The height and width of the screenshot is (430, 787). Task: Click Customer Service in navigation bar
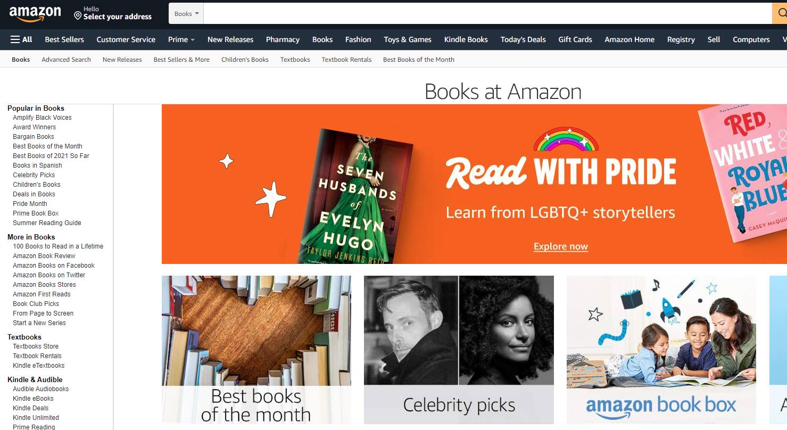126,39
